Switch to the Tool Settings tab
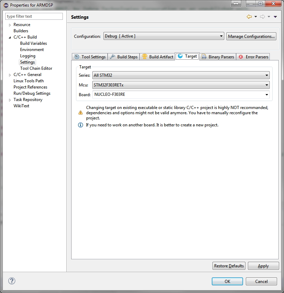Image resolution: width=284 pixels, height=293 pixels. click(90, 57)
